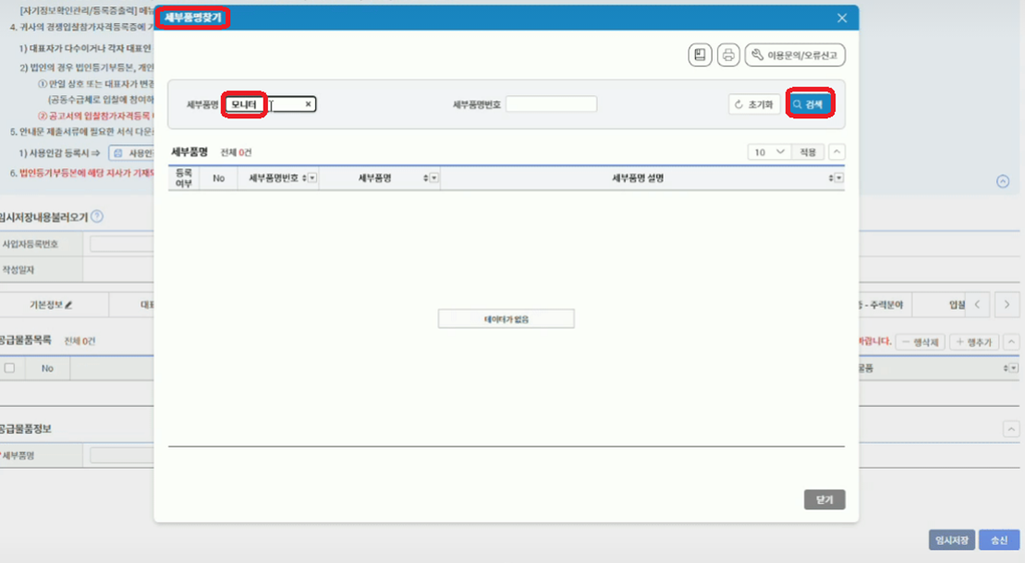Collapse the 세부품명 results panel with the chevron
The image size is (1025, 563).
tap(836, 152)
